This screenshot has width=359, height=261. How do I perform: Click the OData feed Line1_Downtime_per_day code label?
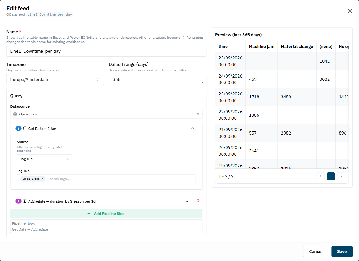pyautogui.click(x=49, y=14)
